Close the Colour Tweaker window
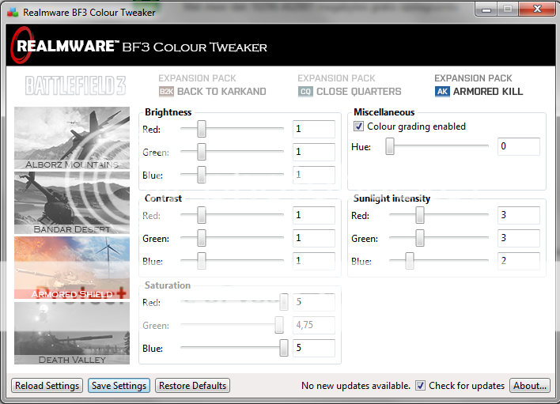The width and height of the screenshot is (560, 404). [x=537, y=9]
